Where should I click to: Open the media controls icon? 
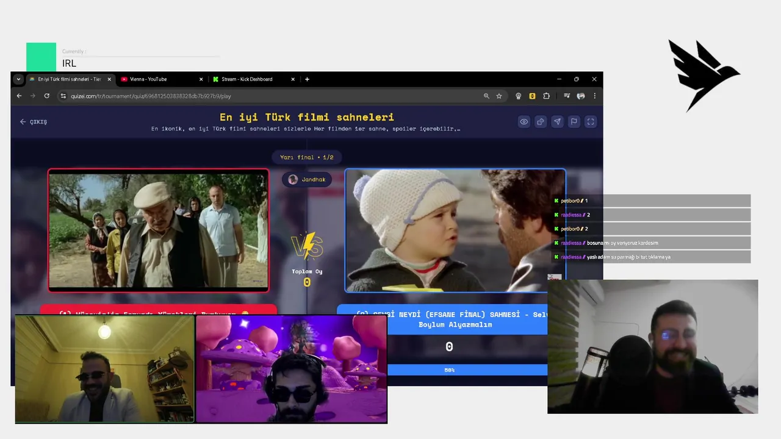567,96
